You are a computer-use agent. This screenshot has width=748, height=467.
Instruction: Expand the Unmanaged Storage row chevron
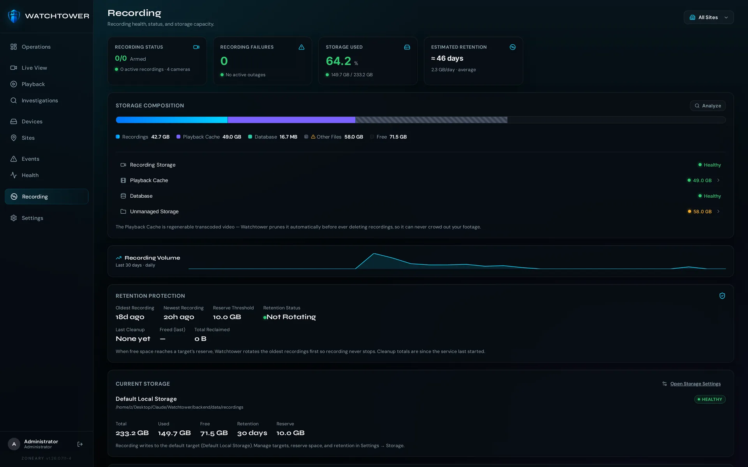click(718, 211)
